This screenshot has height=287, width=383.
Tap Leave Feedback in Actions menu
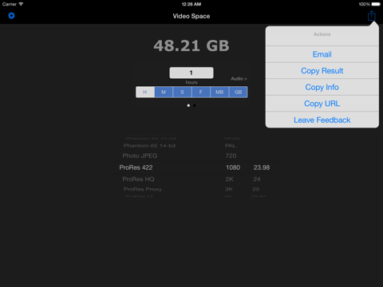(322, 120)
